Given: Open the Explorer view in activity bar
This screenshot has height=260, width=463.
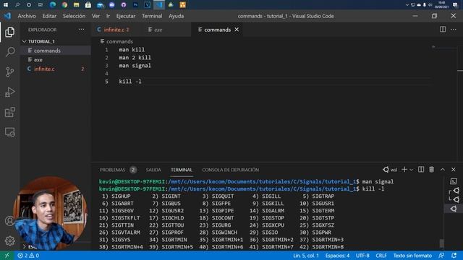Looking at the screenshot, I should [x=9, y=32].
